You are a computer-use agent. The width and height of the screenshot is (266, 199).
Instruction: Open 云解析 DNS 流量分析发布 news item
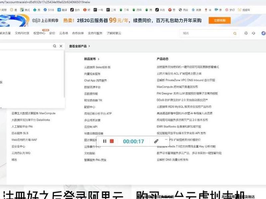click(173, 160)
